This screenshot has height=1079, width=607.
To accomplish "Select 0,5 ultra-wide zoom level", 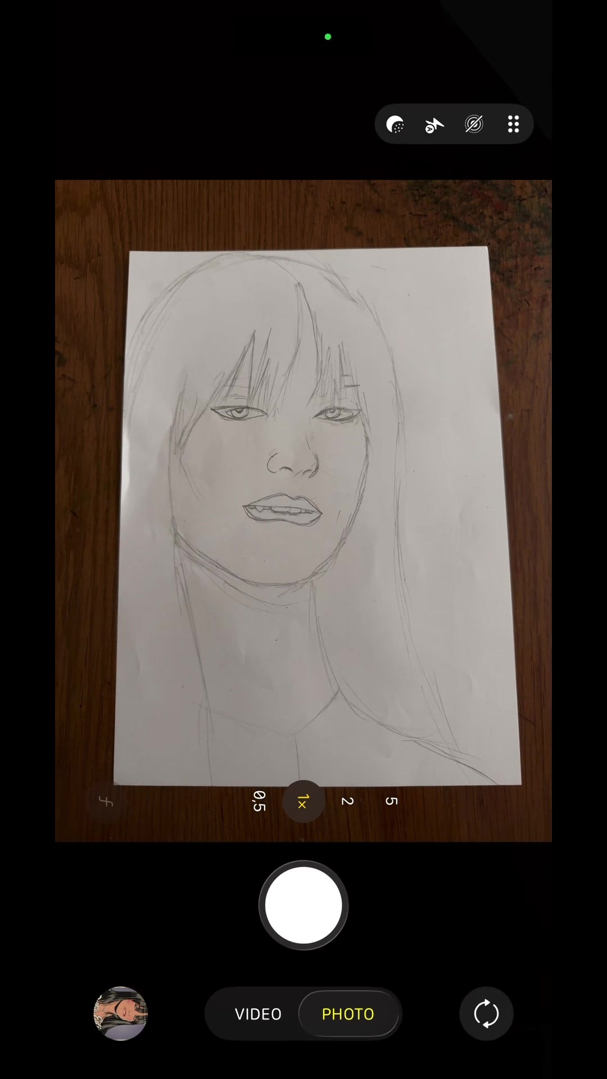I will tap(259, 801).
